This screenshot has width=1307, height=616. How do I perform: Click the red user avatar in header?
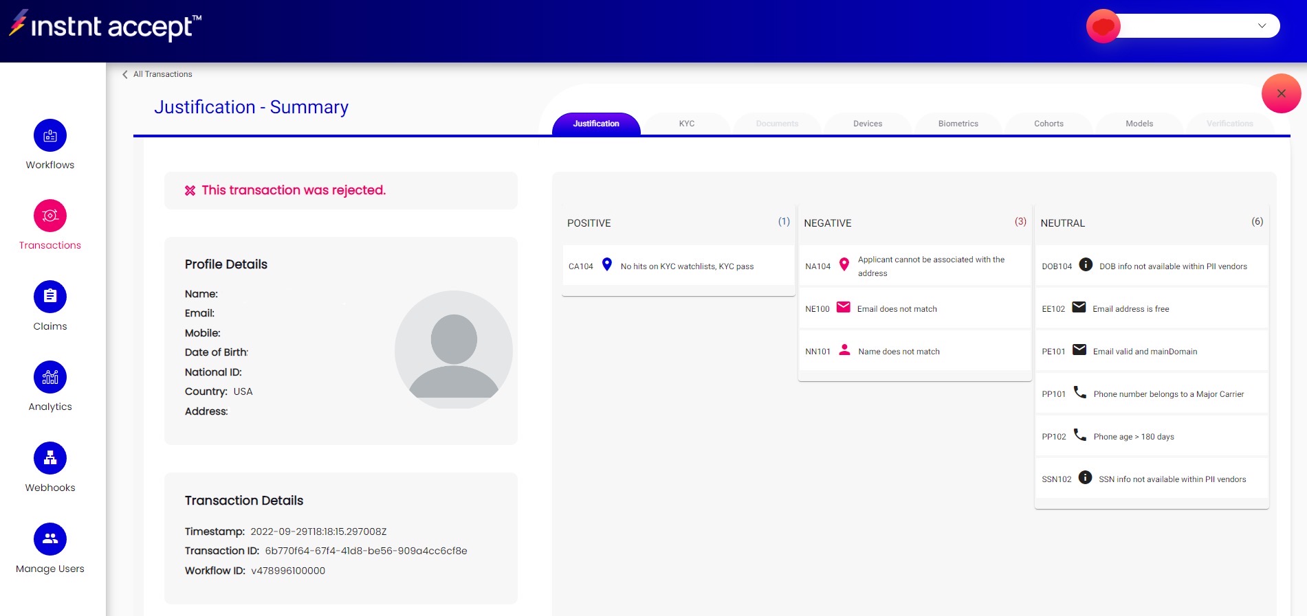1103,26
